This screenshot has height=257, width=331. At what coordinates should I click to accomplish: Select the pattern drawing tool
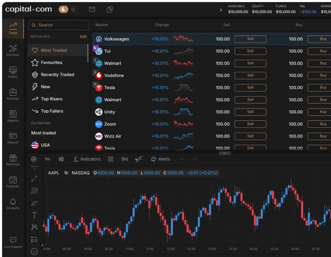click(x=34, y=227)
